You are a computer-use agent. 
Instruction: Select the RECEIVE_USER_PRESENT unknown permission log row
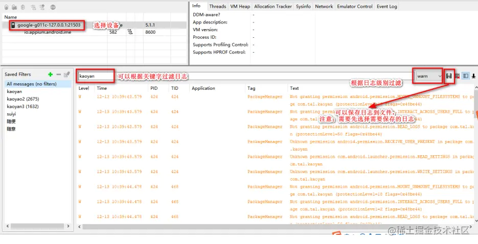[275, 145]
